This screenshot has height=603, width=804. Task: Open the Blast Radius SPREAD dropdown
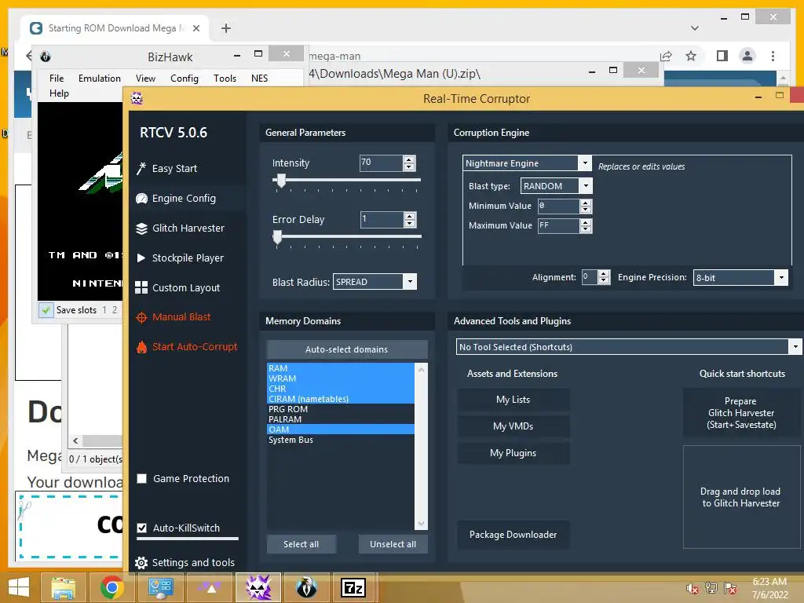(410, 282)
